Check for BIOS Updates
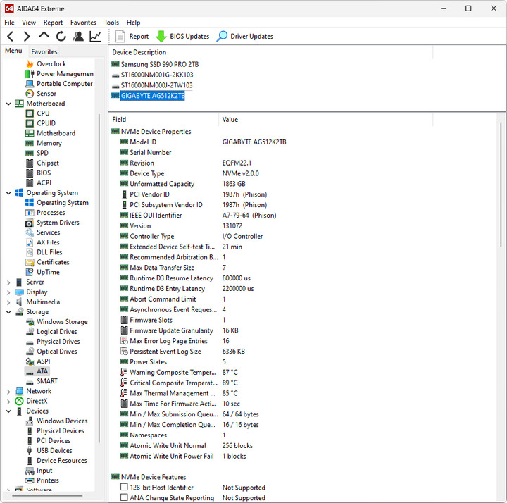Screen dimensions: 507x503 [182, 36]
